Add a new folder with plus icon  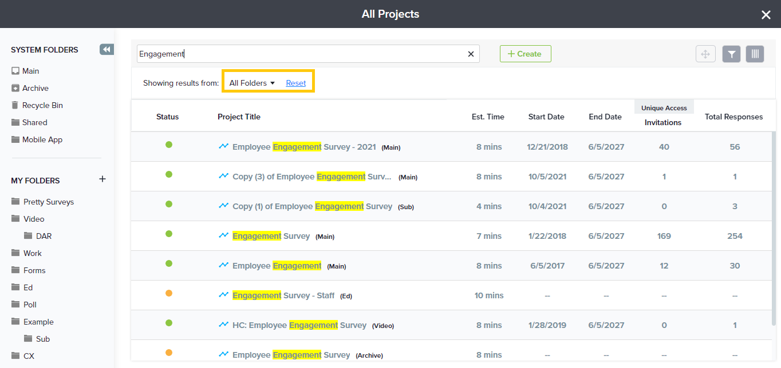click(102, 179)
